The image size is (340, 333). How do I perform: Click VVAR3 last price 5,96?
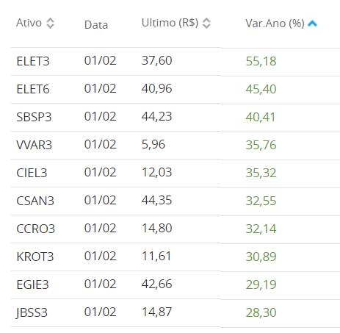tap(153, 144)
